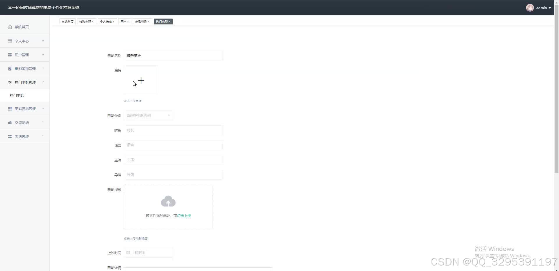This screenshot has width=559, height=271.
Task: Click the 导演 input field
Action: [173, 175]
